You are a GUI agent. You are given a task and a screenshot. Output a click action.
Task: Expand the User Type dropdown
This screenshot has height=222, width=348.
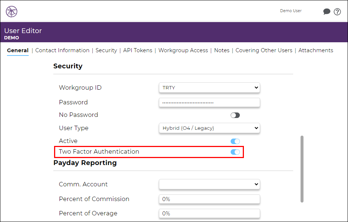click(209, 128)
